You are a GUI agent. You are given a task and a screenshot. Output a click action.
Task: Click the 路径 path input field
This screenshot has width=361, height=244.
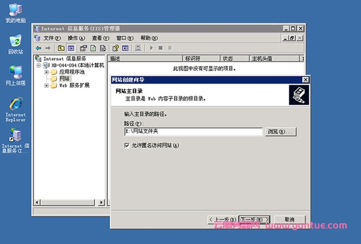pyautogui.click(x=193, y=132)
